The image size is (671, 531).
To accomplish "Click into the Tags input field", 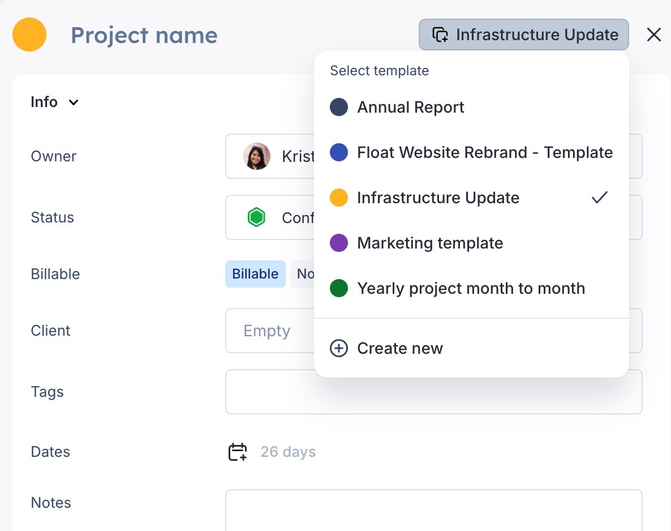I will 433,392.
